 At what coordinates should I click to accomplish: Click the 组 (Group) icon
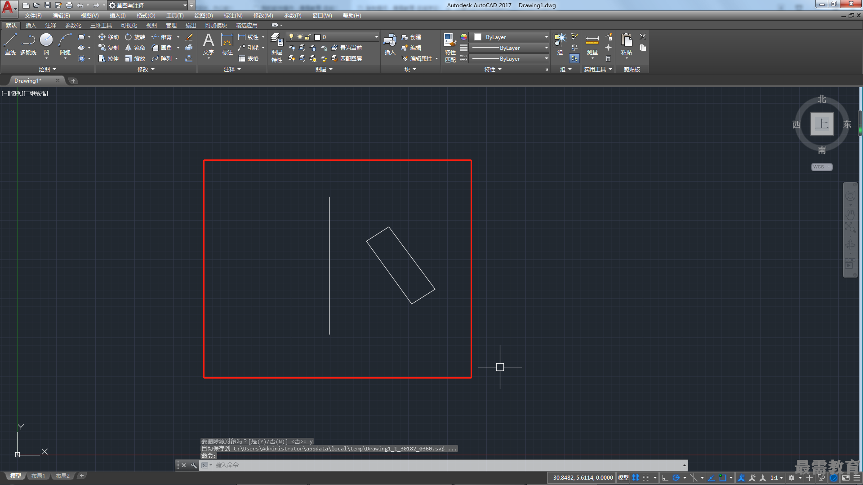pos(560,44)
